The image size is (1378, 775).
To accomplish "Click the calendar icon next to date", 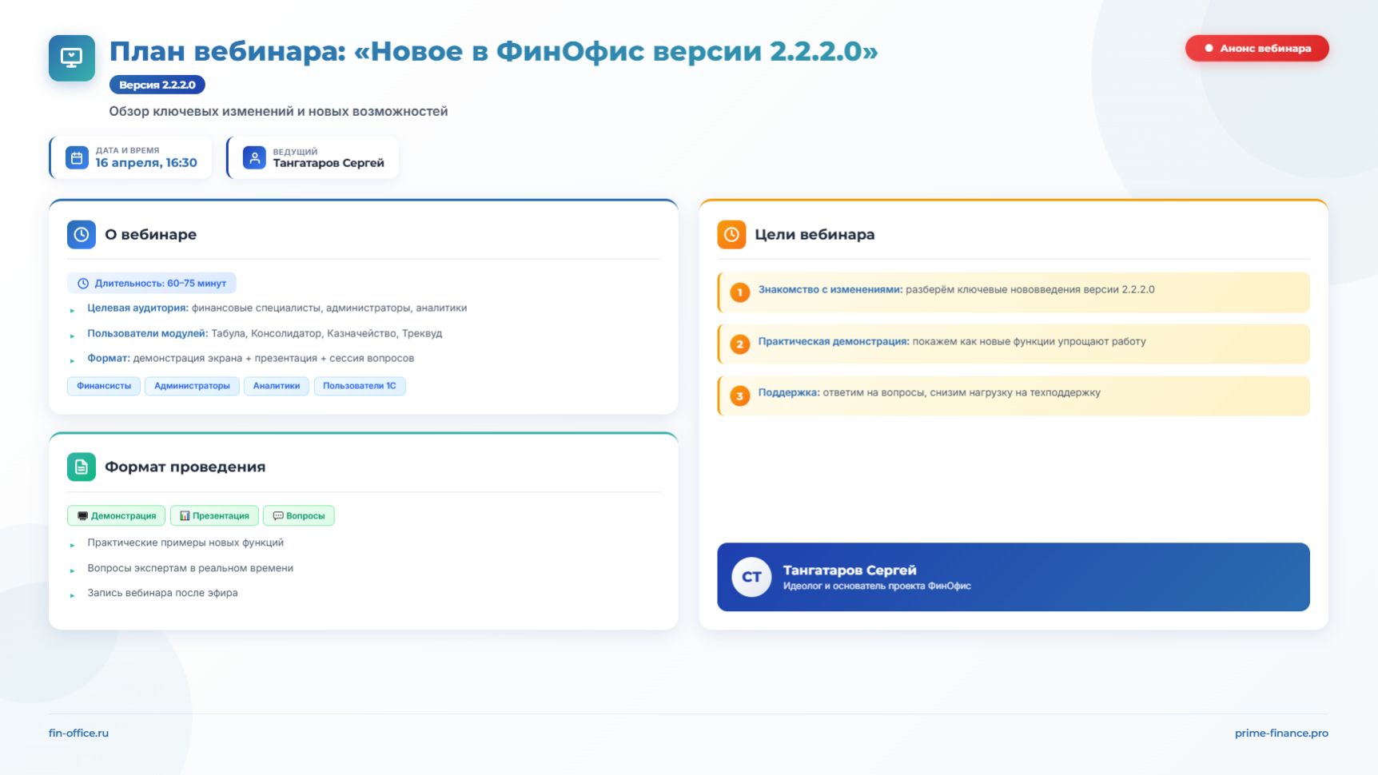I will coord(77,157).
